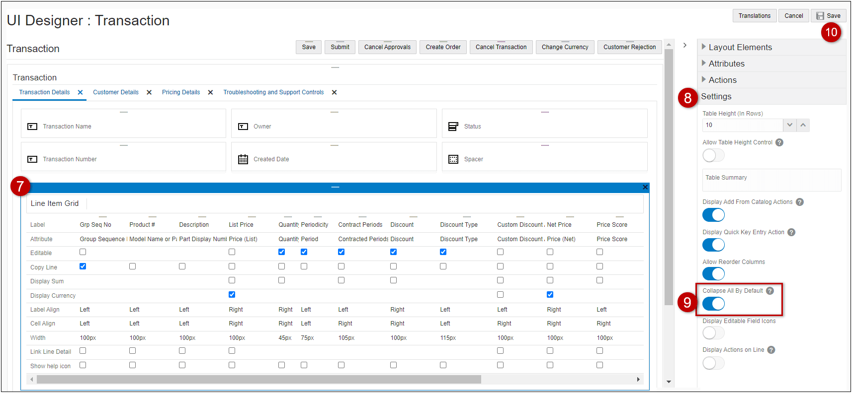The height and width of the screenshot is (393, 852).
Task: Click the Created Date calendar icon
Action: [243, 159]
